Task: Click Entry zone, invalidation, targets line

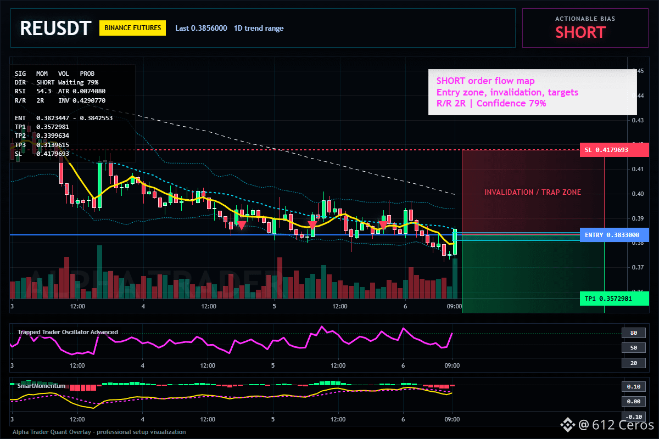Action: [507, 92]
